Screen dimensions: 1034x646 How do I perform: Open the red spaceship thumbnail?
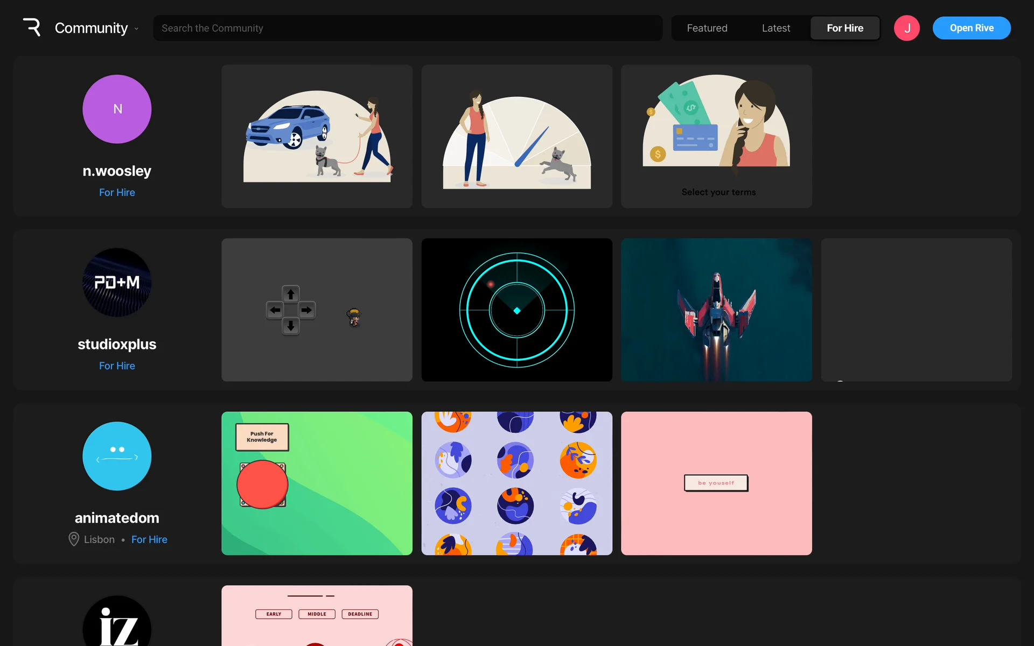tap(716, 310)
